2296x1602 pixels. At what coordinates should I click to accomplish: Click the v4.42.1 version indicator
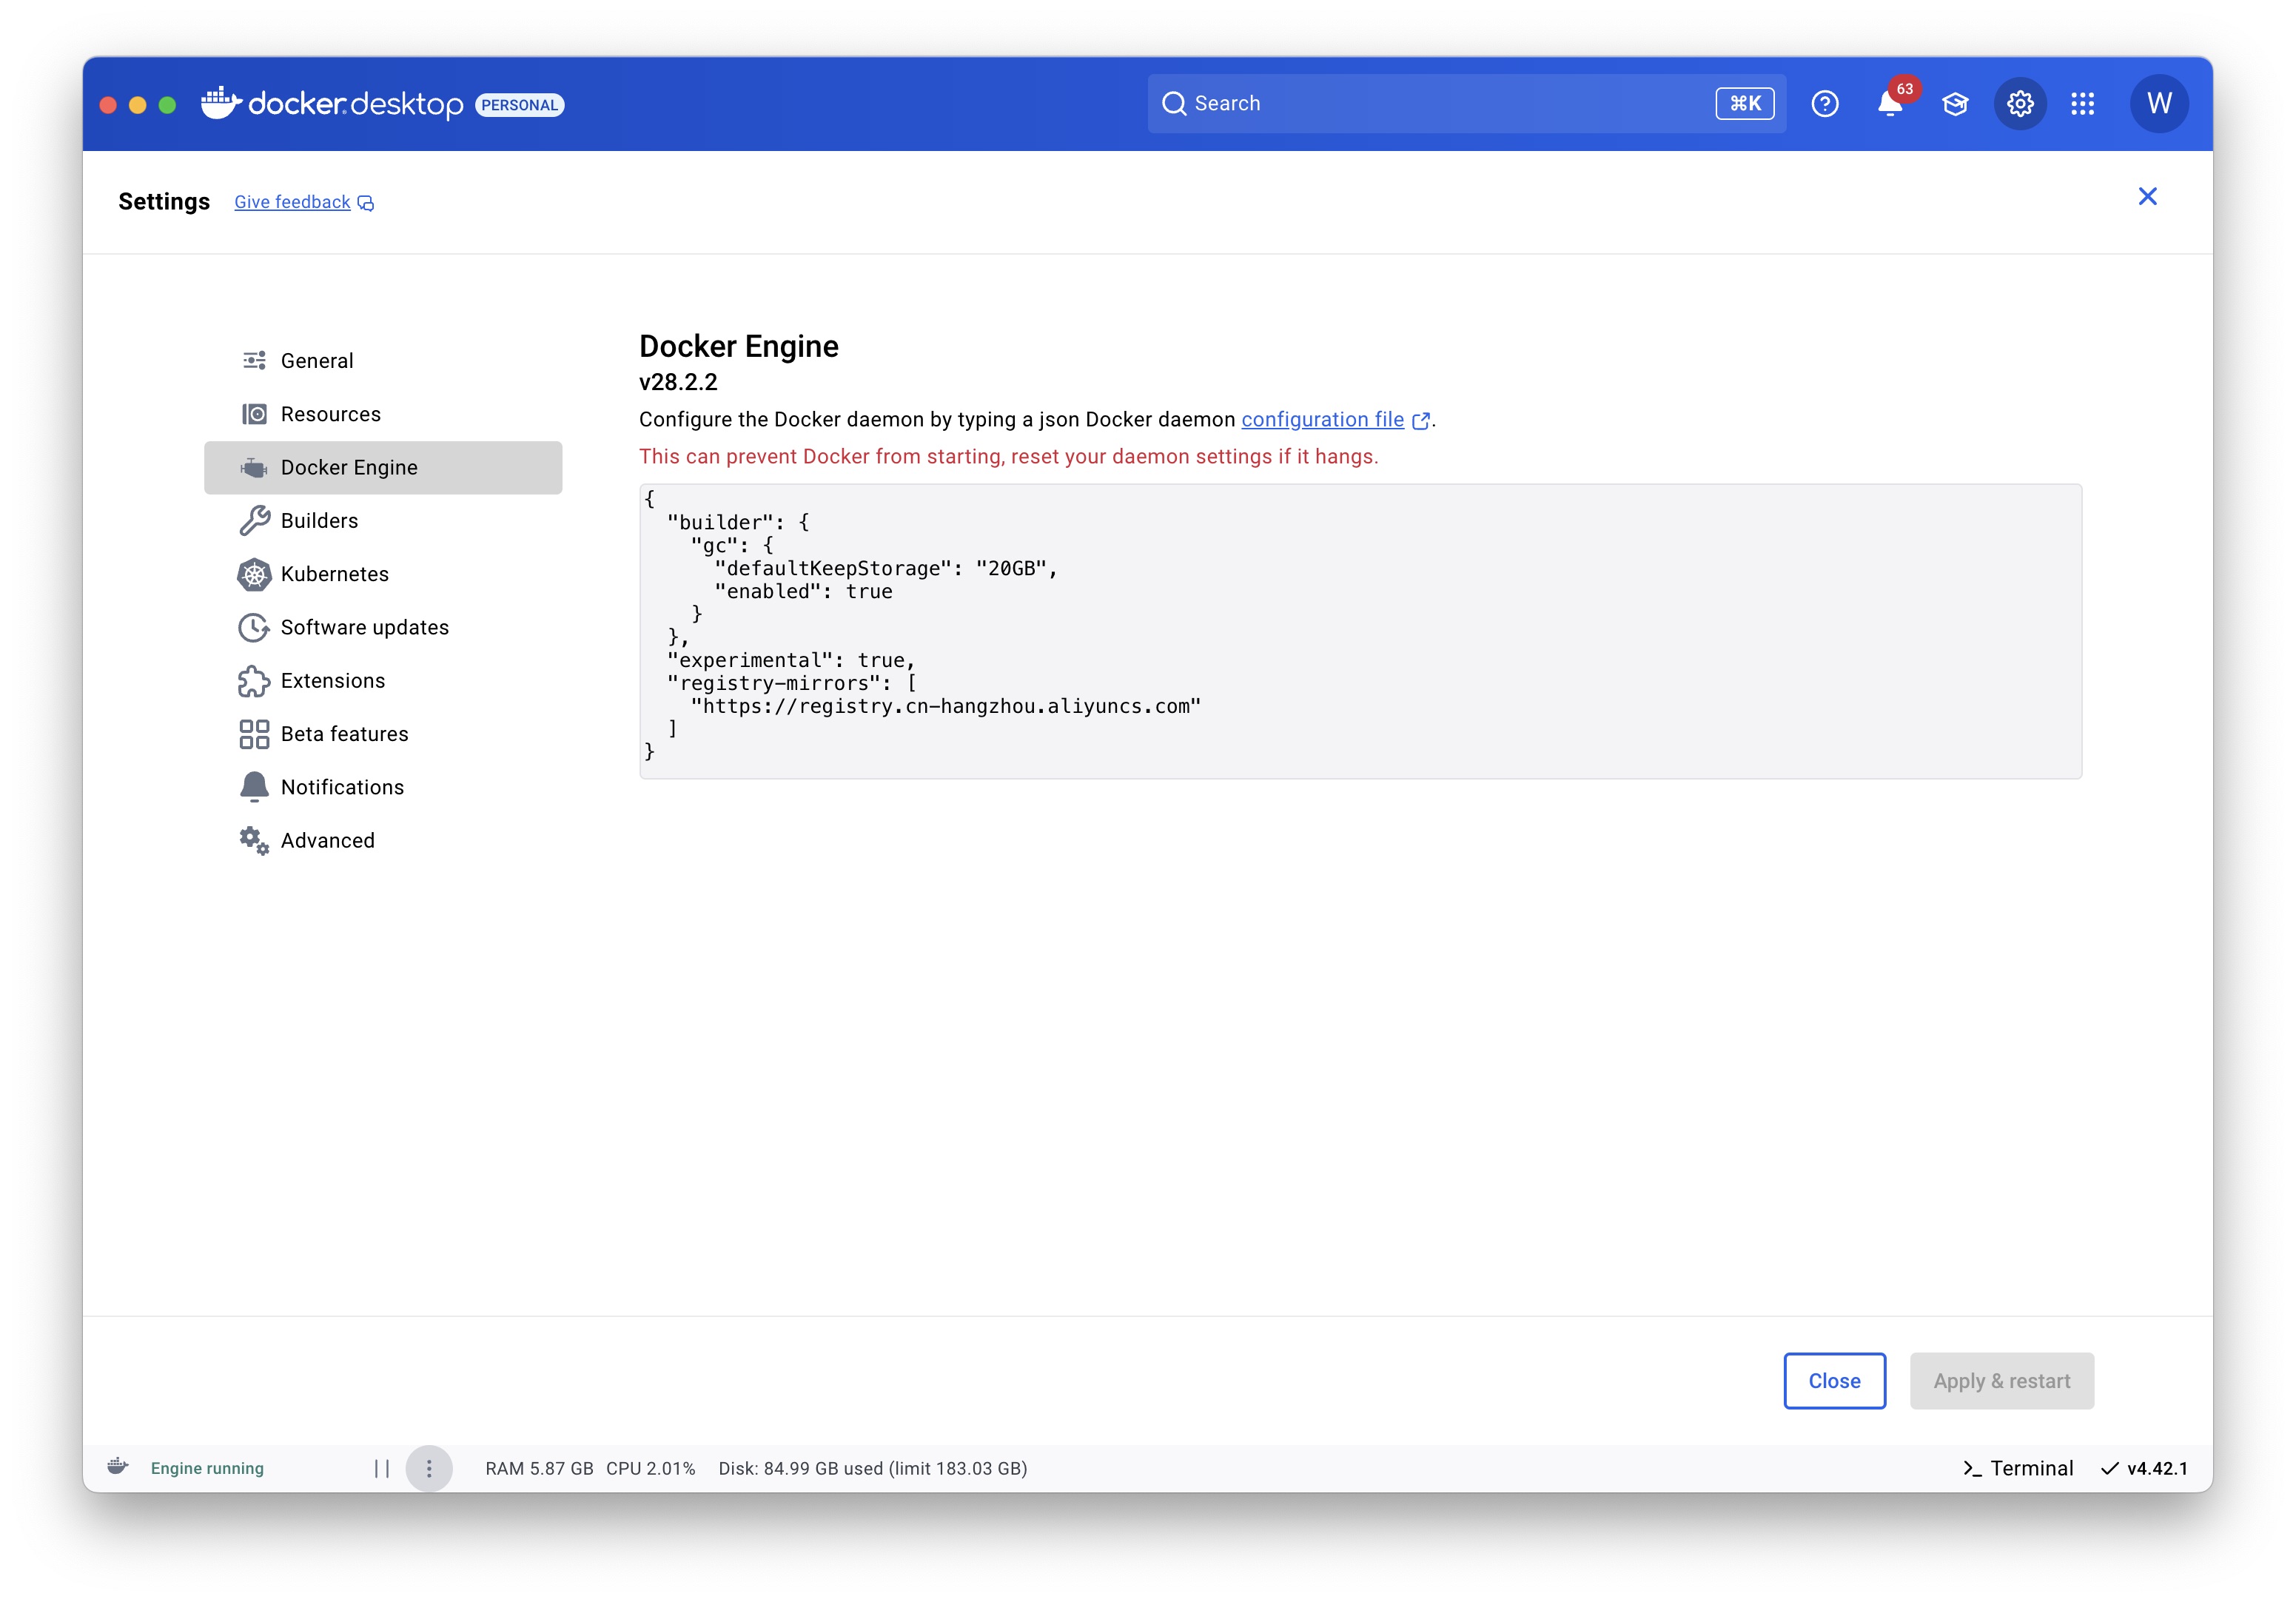tap(2144, 1468)
